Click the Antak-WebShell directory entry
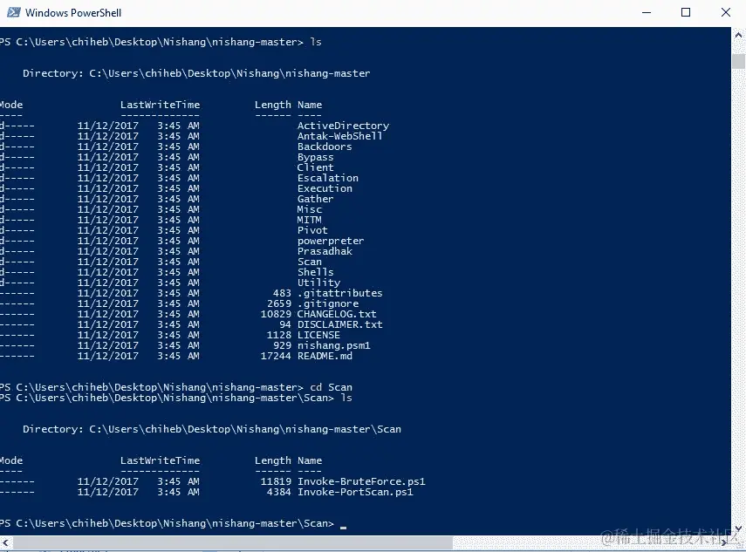The width and height of the screenshot is (746, 552). click(339, 136)
